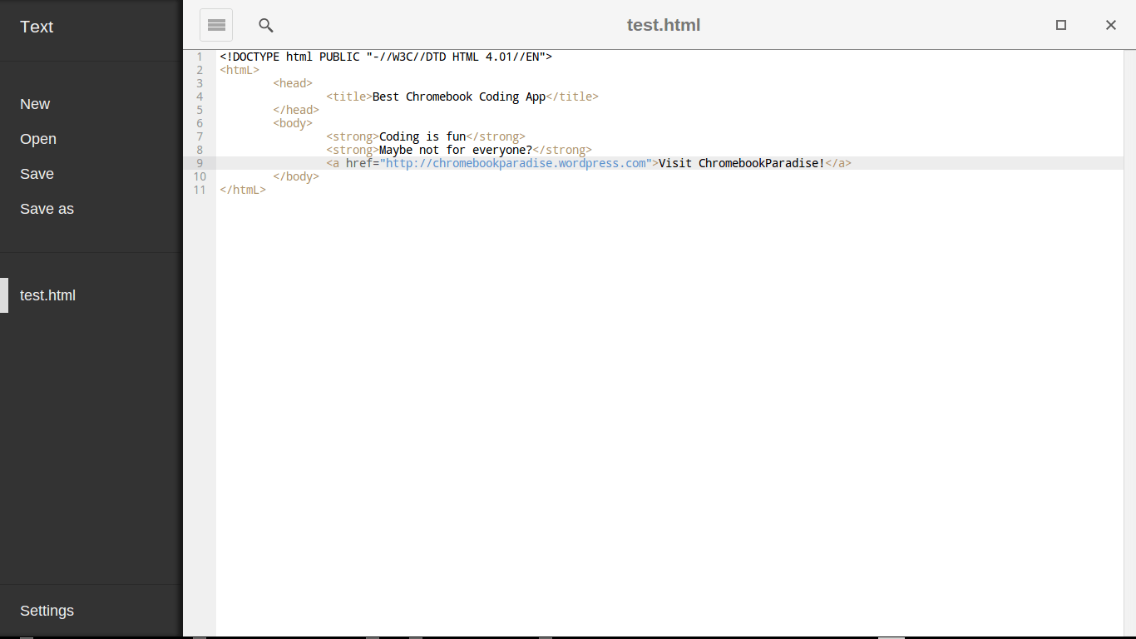The image size is (1136, 639).
Task: Click the opening <head> tag
Action: [x=293, y=83]
